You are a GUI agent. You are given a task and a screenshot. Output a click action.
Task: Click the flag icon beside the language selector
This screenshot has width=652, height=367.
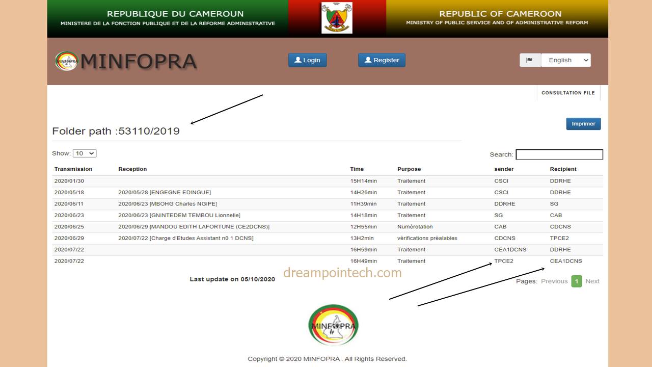pos(529,60)
